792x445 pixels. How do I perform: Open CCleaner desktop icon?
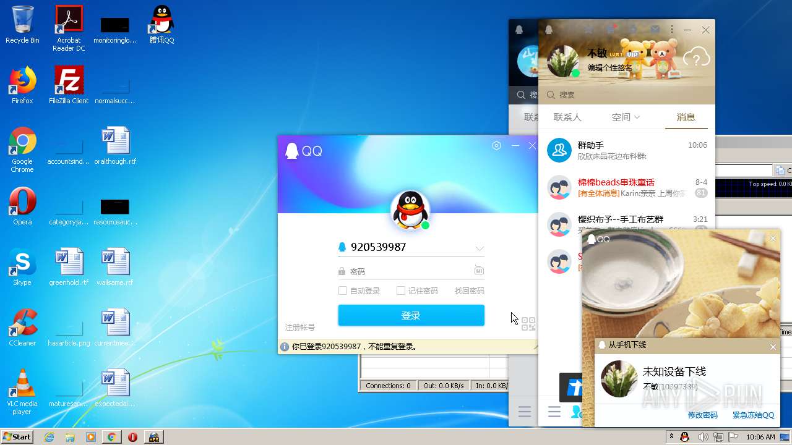click(22, 328)
